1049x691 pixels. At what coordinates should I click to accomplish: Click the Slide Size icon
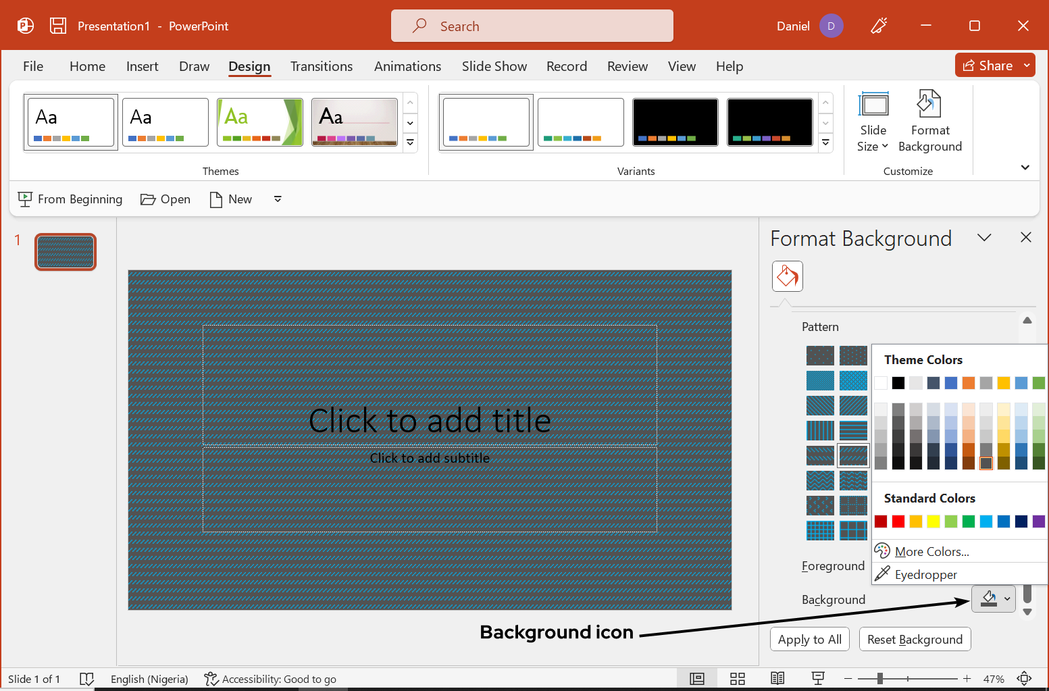point(873,120)
